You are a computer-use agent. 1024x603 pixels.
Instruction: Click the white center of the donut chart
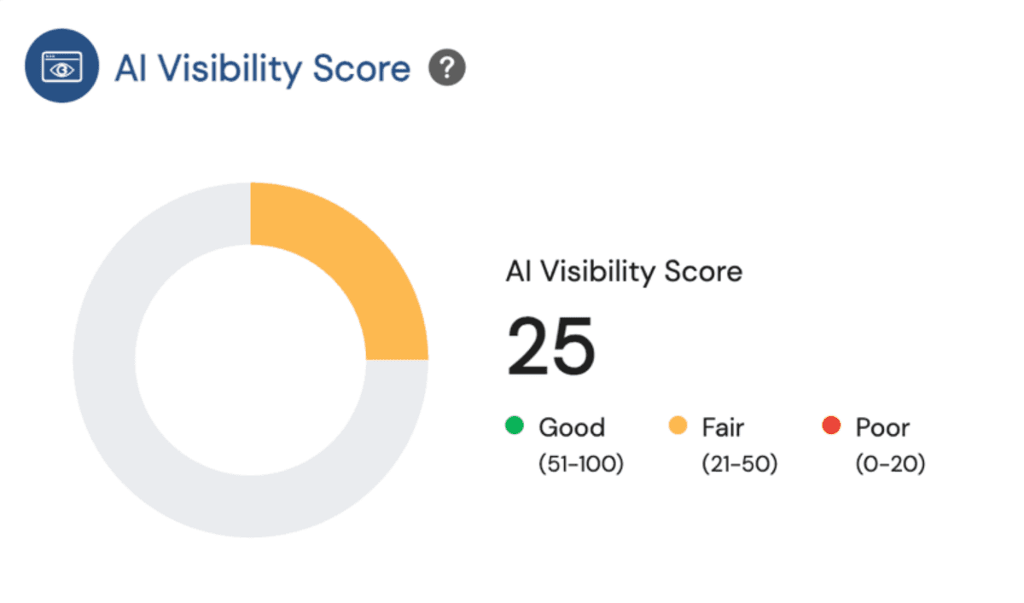pos(250,359)
